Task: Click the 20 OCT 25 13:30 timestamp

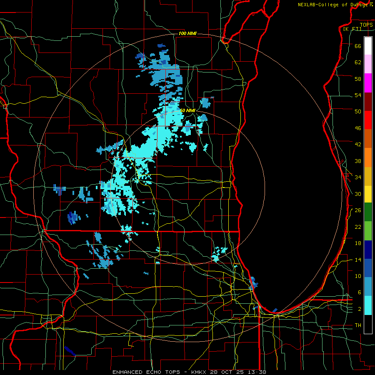Action: [x=238, y=372]
